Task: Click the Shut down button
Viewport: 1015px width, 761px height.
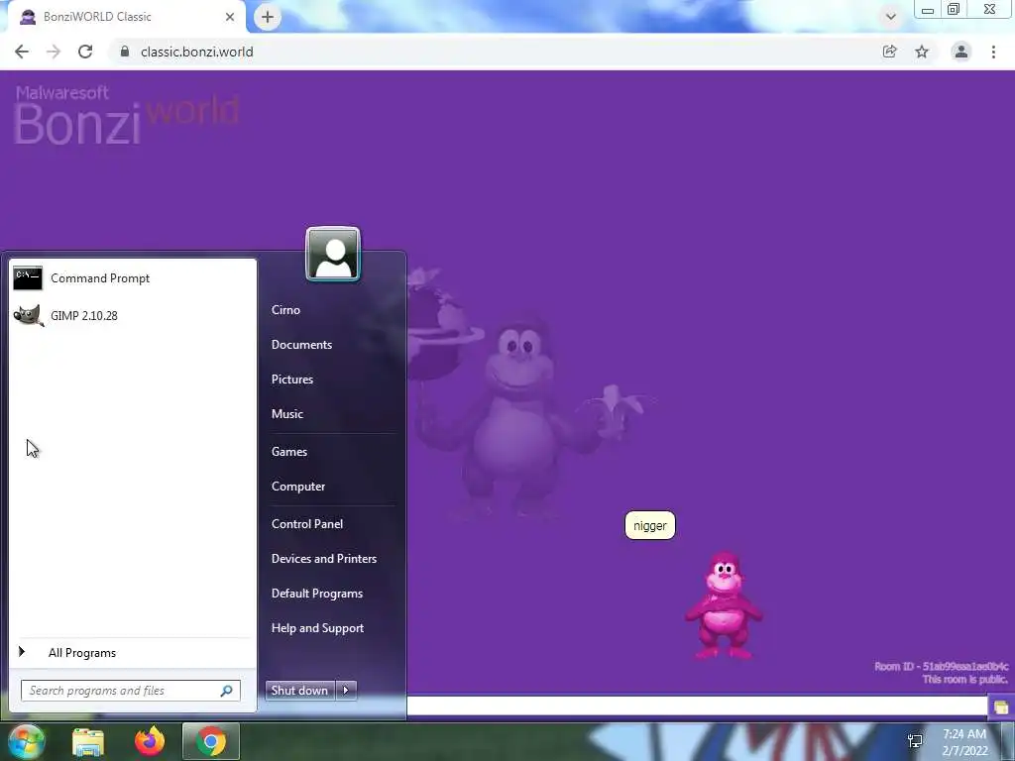Action: [x=300, y=691]
